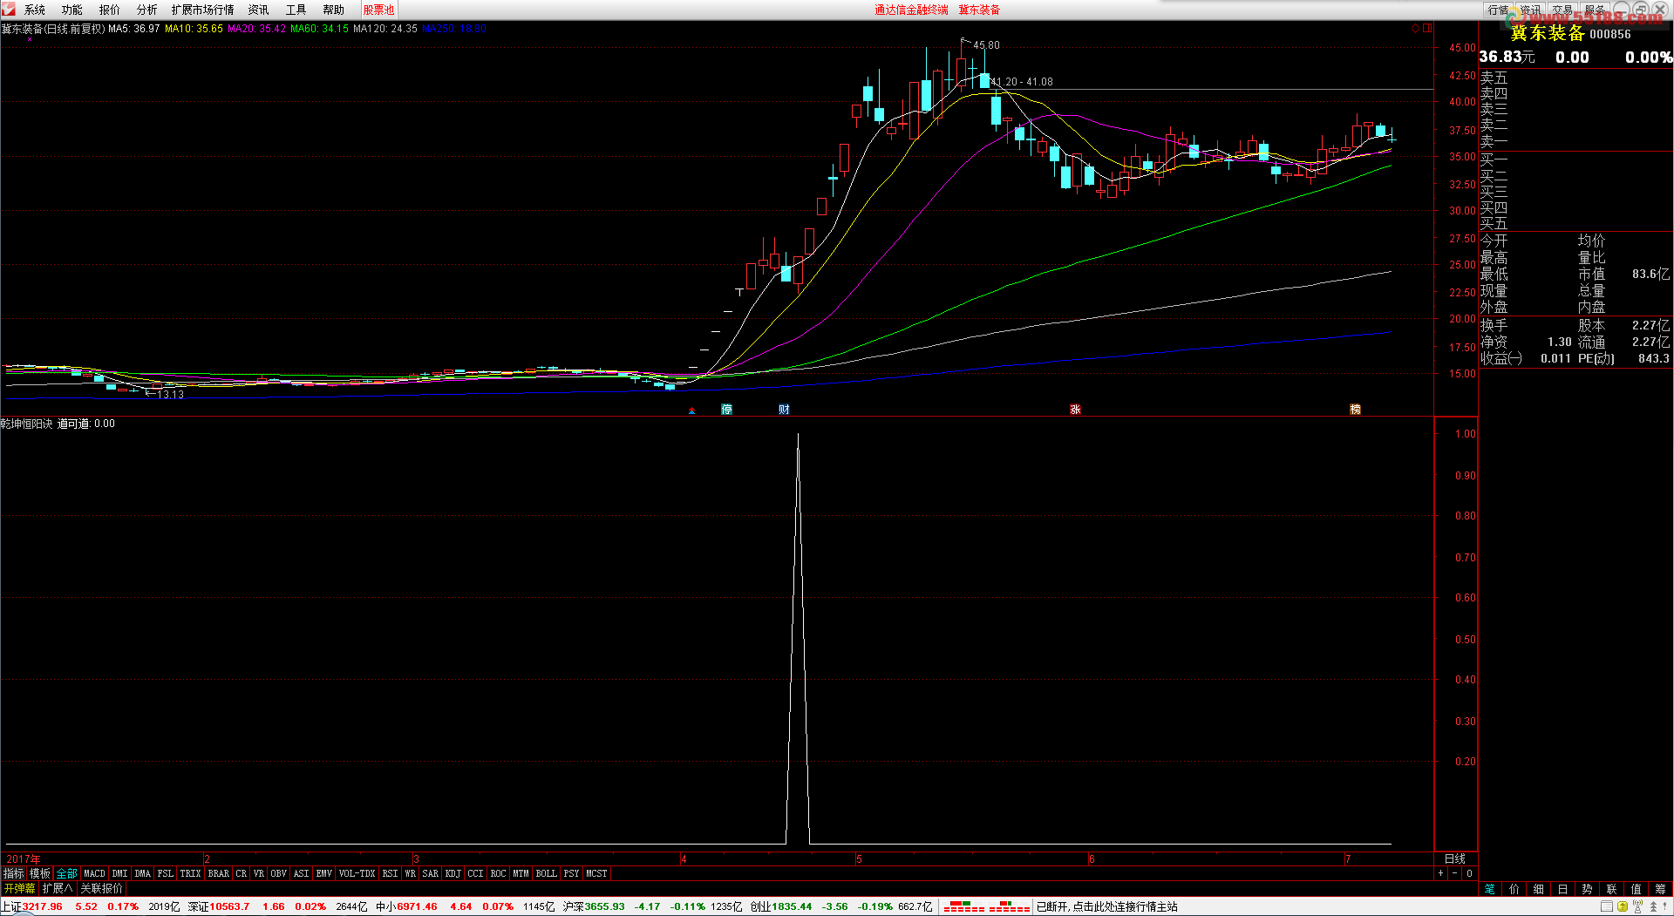
Task: Select the 模板 tab
Action: point(40,873)
